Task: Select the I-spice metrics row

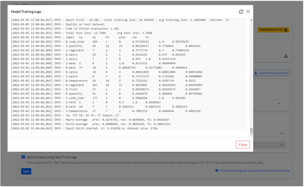Action: pos(107,77)
